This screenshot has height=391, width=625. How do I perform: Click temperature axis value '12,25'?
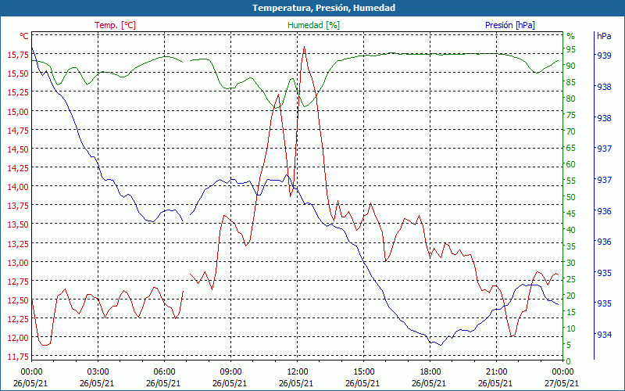18,319
